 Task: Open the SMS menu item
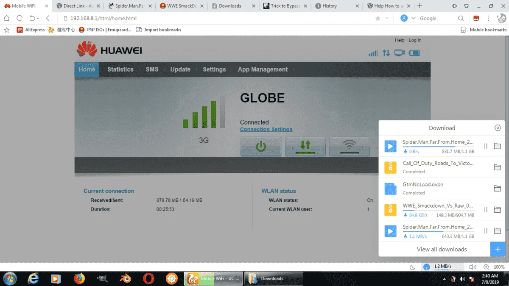[x=152, y=69]
